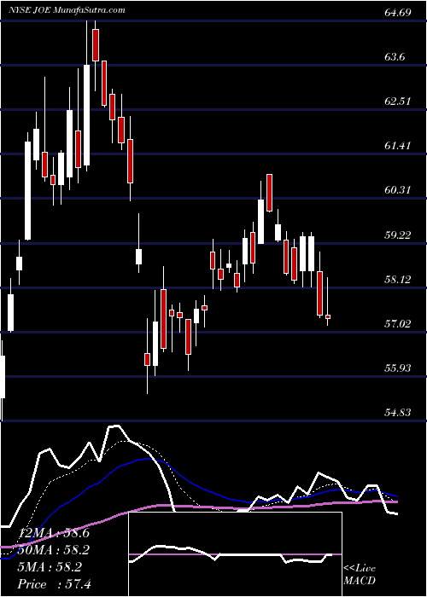Click the red candle at the chart's highest peak
The height and width of the screenshot is (597, 427).
(96, 45)
